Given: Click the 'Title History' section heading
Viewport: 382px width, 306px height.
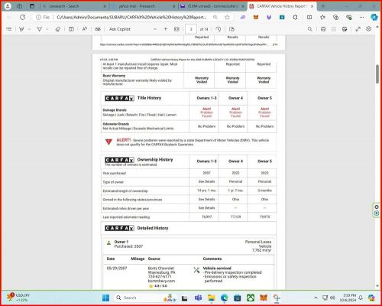Looking at the screenshot, I should pyautogui.click(x=149, y=98).
